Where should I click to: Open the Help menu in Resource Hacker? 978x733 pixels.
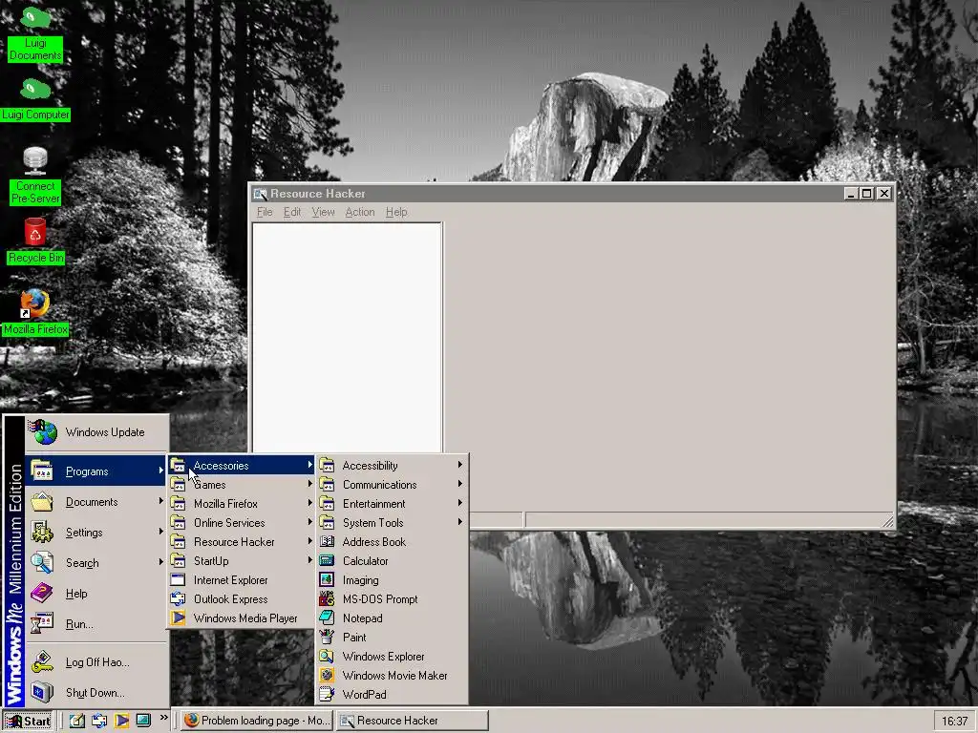[396, 212]
